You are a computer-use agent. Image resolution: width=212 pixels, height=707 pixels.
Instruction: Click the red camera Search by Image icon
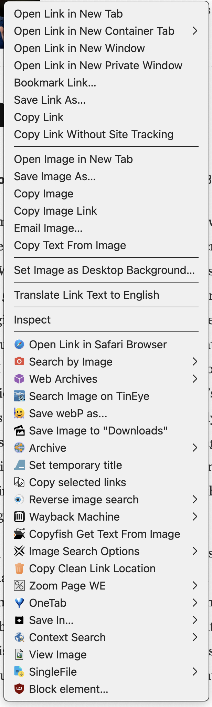coord(19,362)
